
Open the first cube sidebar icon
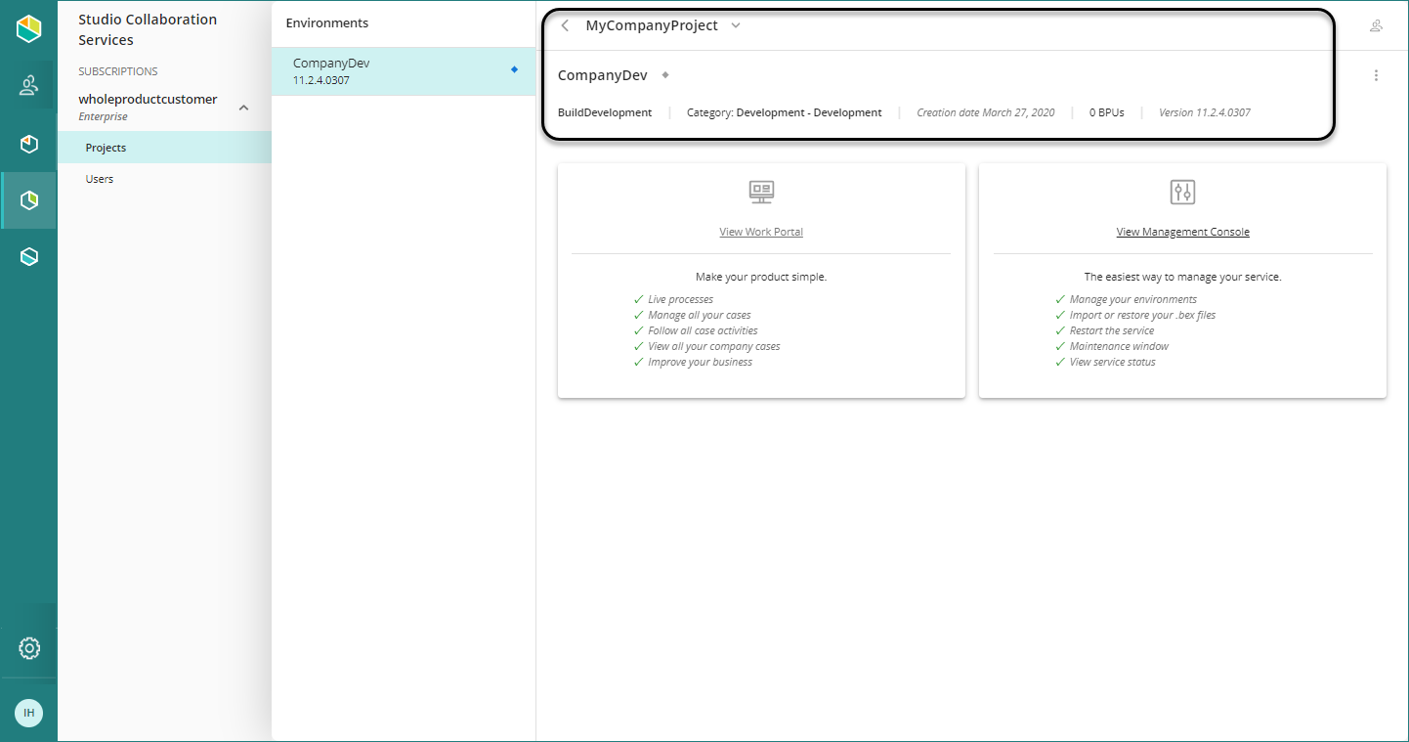pos(29,144)
